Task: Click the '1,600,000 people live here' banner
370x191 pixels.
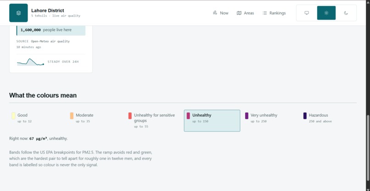Action: coord(51,30)
